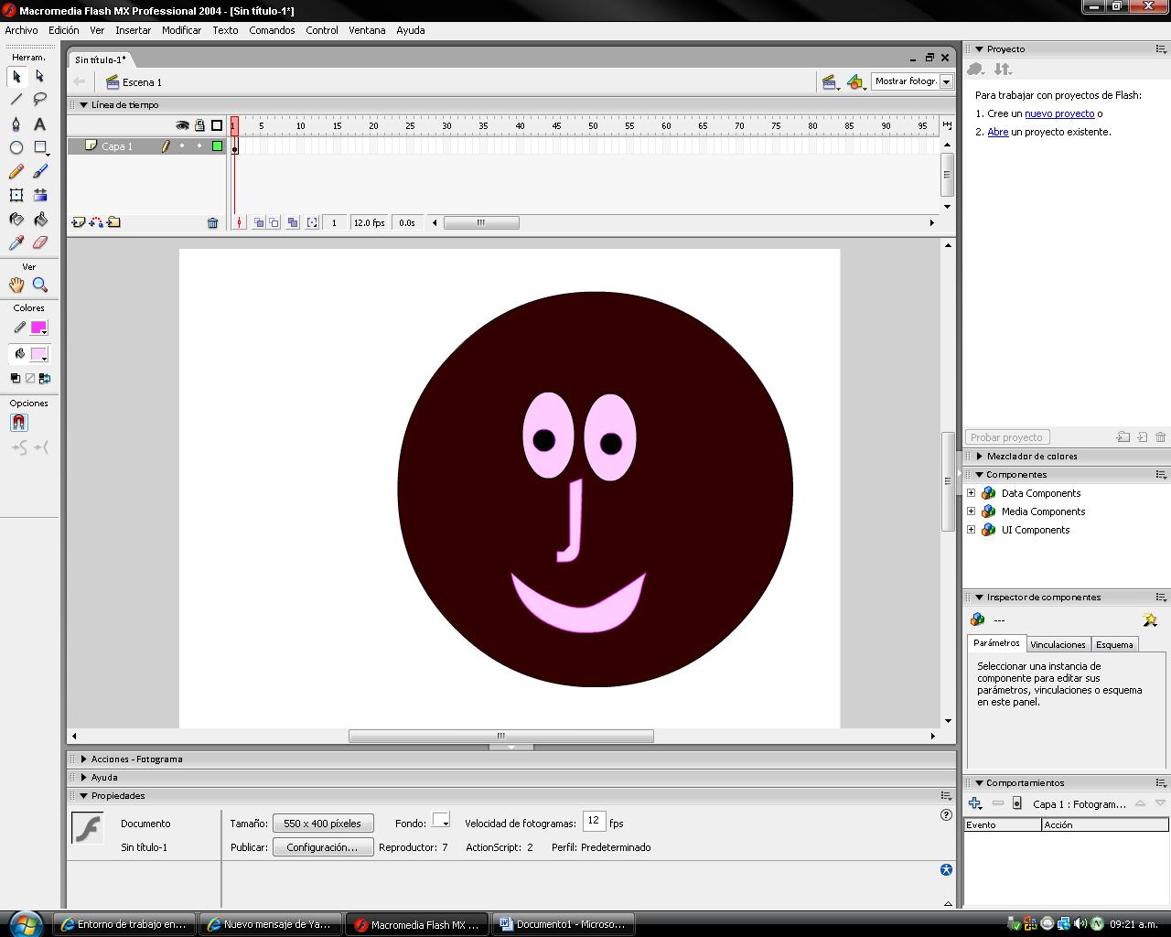Screen dimensions: 1171x937
Task: Enable Snap to Objects magnet option
Action: 18,422
